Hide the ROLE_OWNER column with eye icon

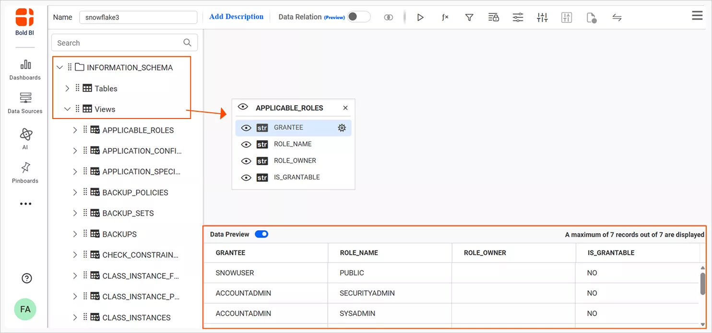coord(246,161)
